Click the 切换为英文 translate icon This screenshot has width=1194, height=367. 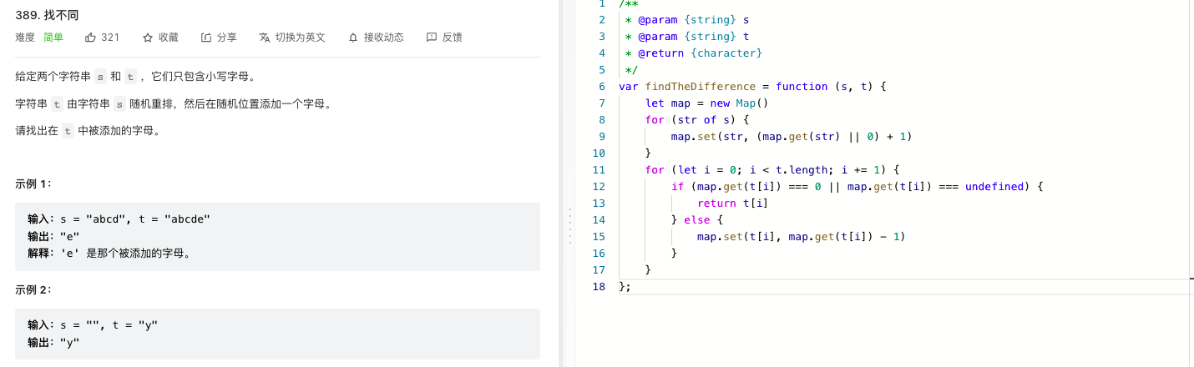(265, 38)
